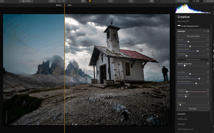Expand the Dramatic tool

(181, 114)
